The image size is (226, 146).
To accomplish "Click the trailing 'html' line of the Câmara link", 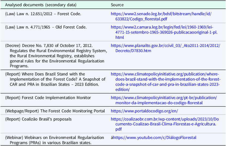I will coord(120,37).
